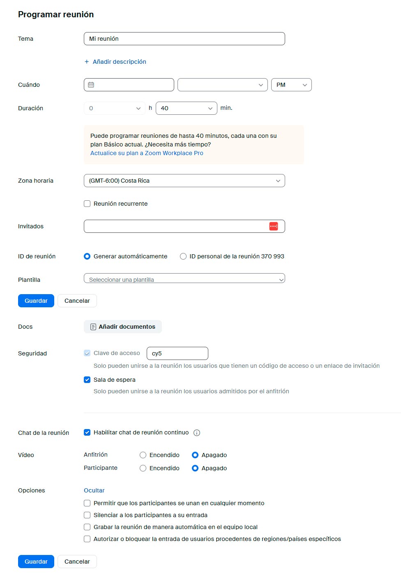Open the PM time period dropdown
Image resolution: width=401 pixels, height=578 pixels.
[291, 85]
